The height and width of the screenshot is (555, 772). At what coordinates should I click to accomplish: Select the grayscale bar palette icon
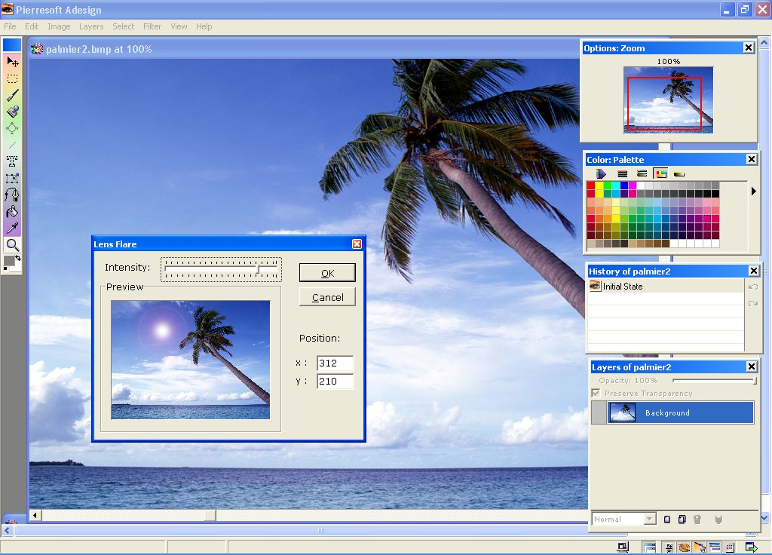coord(679,174)
